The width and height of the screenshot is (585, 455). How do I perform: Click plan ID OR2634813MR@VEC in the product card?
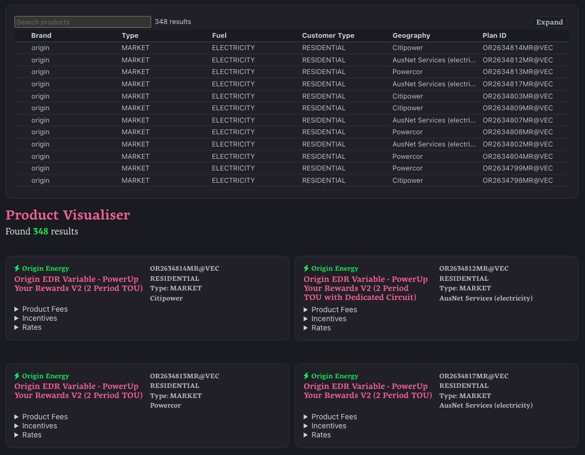[x=184, y=376]
